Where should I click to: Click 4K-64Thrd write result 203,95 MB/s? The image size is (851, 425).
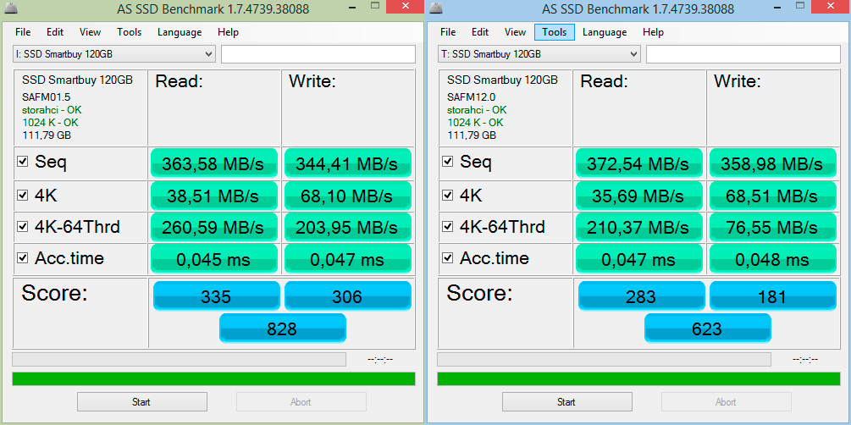(x=347, y=228)
